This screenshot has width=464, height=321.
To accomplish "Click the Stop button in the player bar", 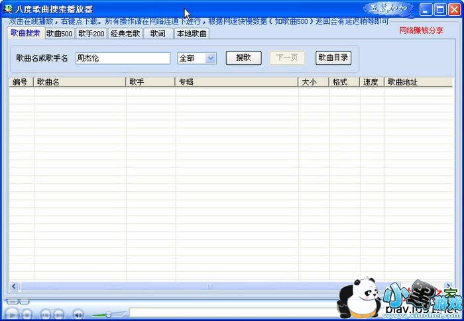I will tap(27, 315).
